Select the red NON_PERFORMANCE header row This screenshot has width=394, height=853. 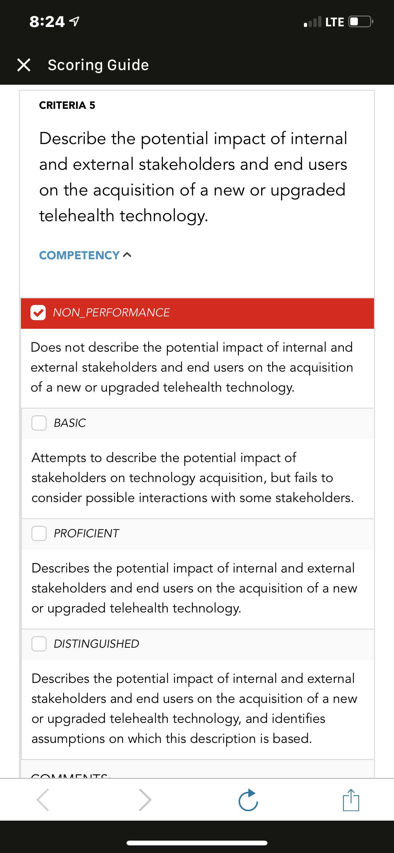click(x=197, y=313)
